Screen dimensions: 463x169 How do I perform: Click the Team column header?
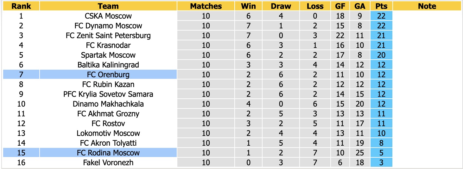click(108, 6)
